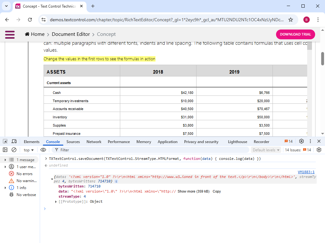Close the DevTools panel

pos(319,141)
